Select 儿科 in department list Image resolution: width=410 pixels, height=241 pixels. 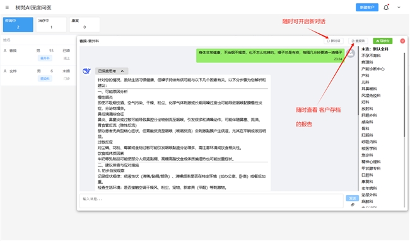point(365,82)
